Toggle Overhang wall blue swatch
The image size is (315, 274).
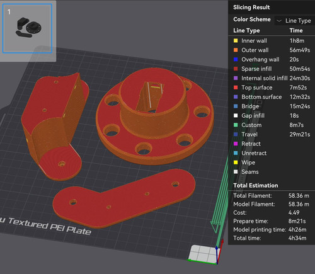point(236,59)
